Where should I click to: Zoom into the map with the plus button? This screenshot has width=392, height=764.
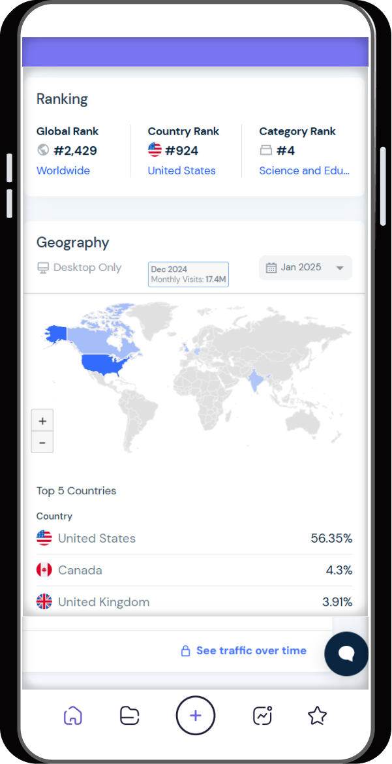click(x=42, y=420)
